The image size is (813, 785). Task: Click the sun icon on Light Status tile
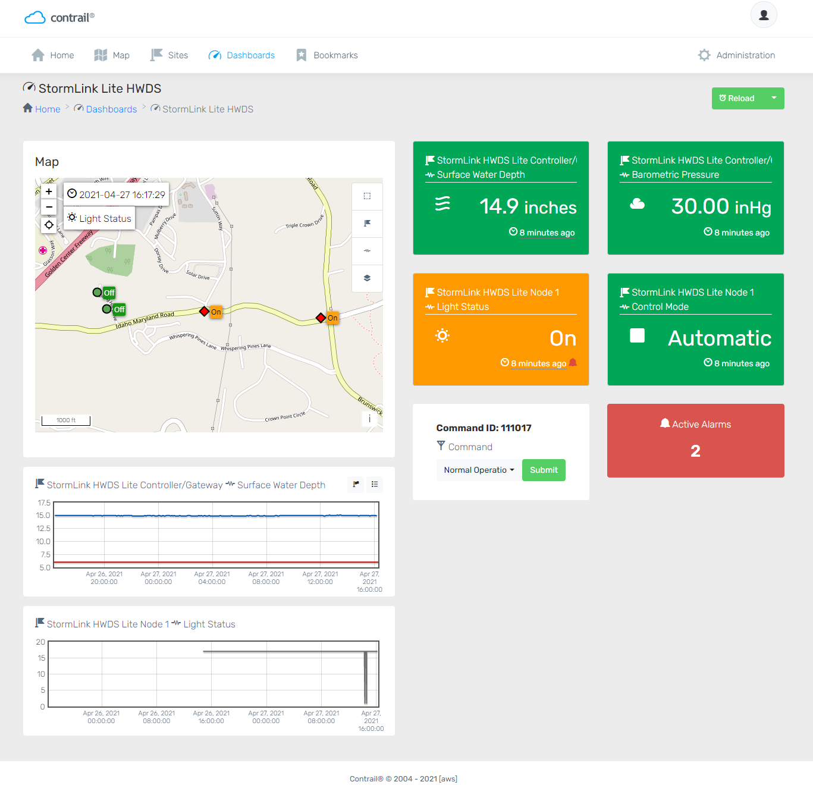pos(442,335)
